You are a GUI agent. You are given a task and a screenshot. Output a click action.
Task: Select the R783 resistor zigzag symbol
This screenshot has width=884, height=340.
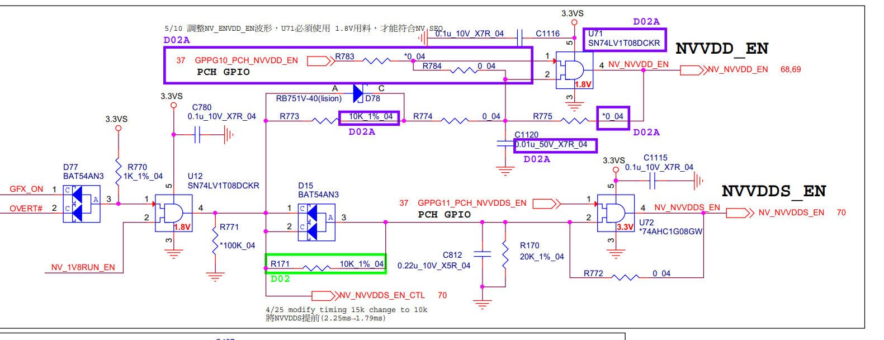[377, 61]
